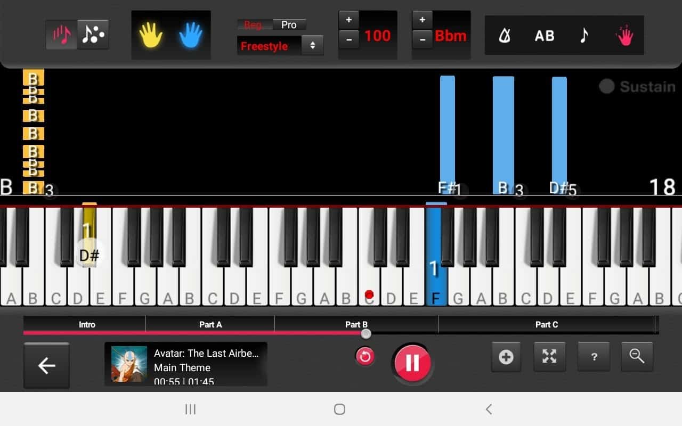This screenshot has width=682, height=426.
Task: Click the music note icon
Action: [x=584, y=36]
